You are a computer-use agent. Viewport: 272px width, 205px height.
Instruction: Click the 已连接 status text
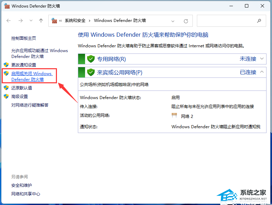pos(248,72)
